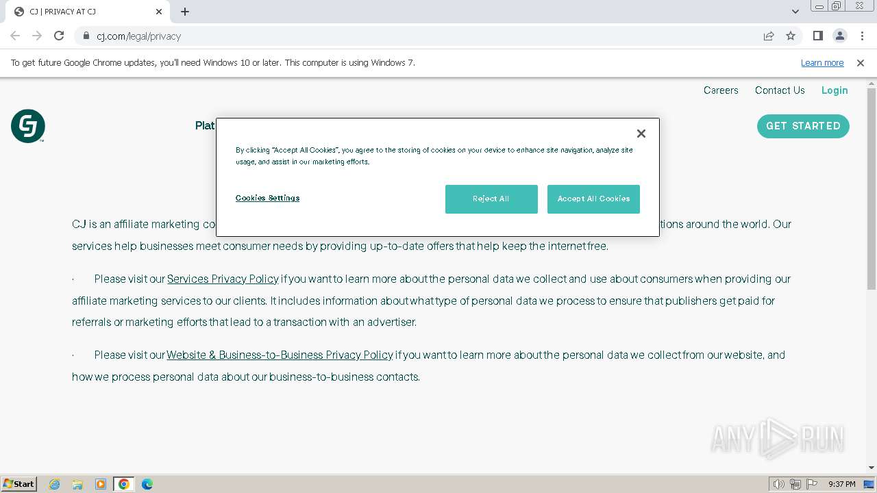Open the Chrome three-dot menu
The image size is (877, 493).
[x=861, y=36]
